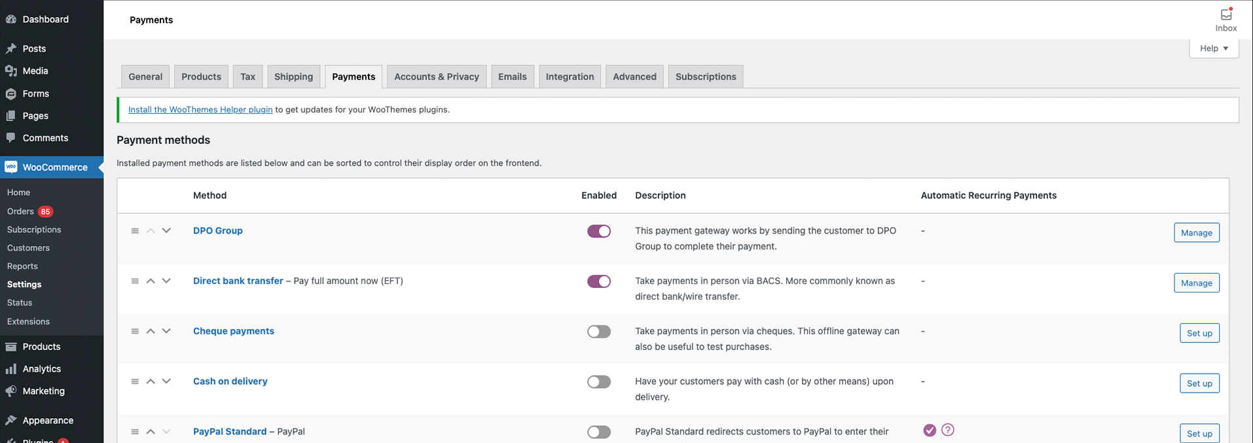Click Set up for PayPal Standard

pos(1199,433)
